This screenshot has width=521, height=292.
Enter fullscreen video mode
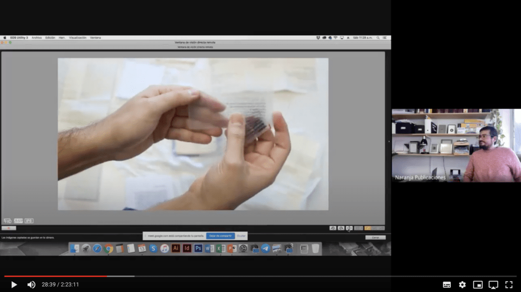tap(509, 285)
